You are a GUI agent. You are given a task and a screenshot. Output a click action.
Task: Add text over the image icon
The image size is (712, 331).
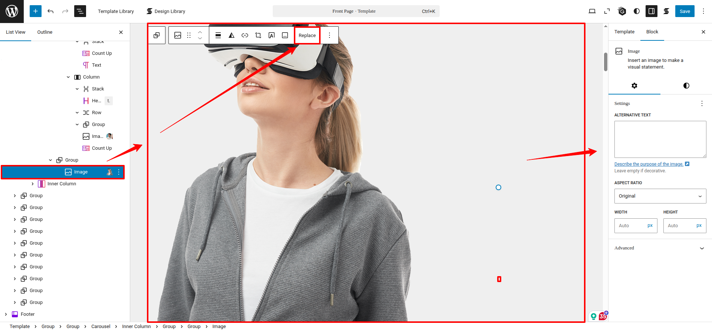pyautogui.click(x=272, y=35)
